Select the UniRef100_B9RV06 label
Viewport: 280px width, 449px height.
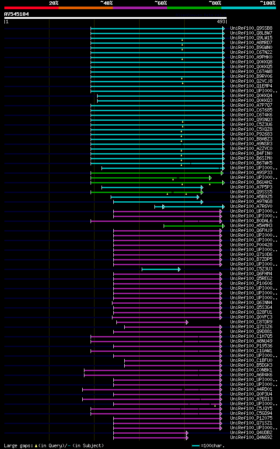(252, 77)
